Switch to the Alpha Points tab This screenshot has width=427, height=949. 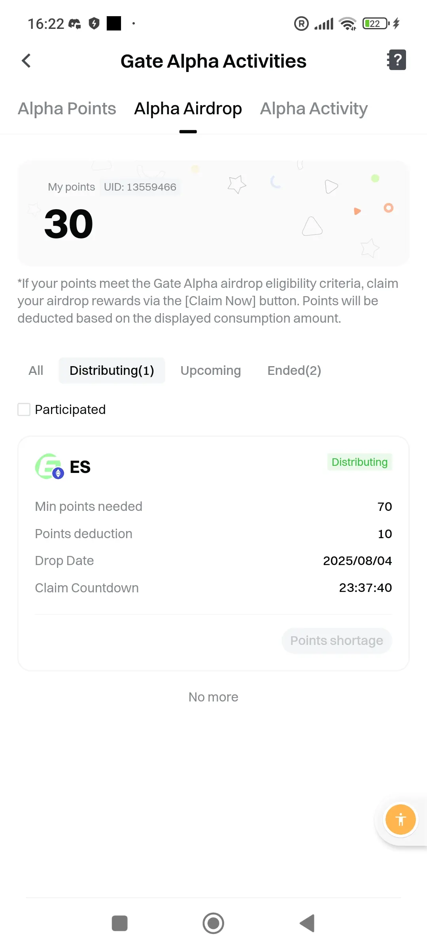click(x=67, y=108)
